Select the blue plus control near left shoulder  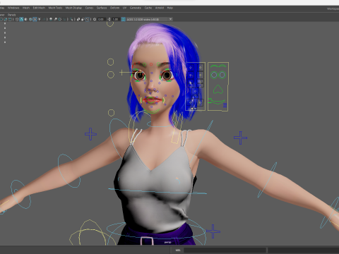[90, 134]
